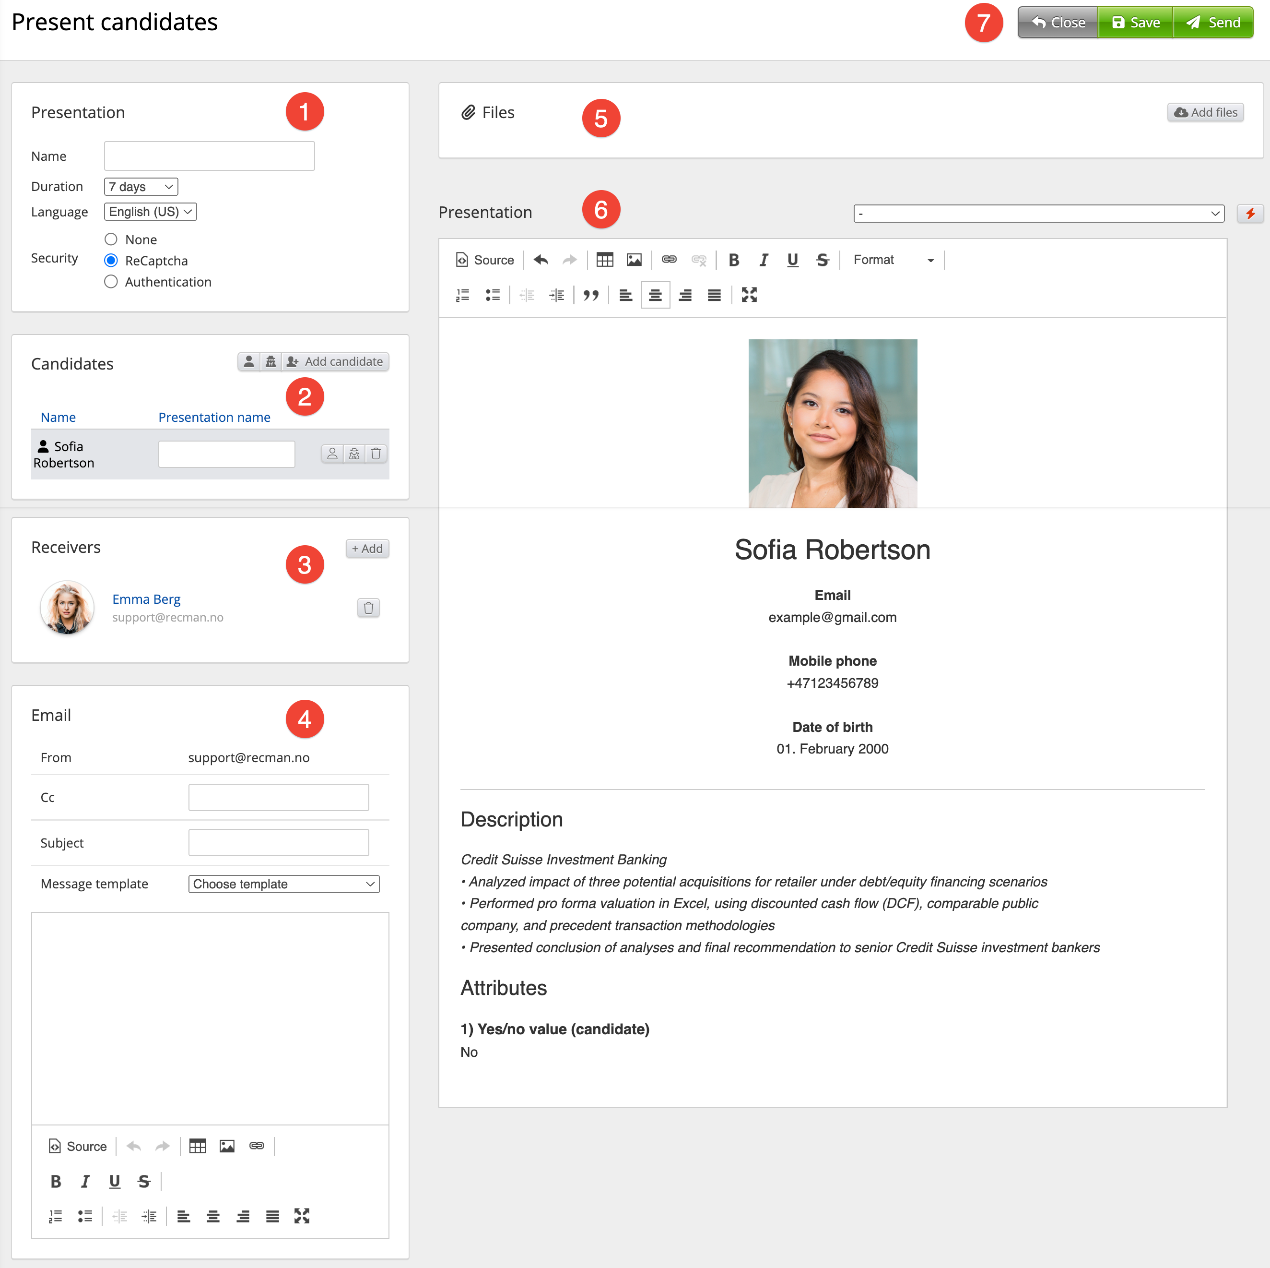The height and width of the screenshot is (1268, 1270).
Task: Delete Emma Berg from receivers
Action: pyautogui.click(x=368, y=608)
